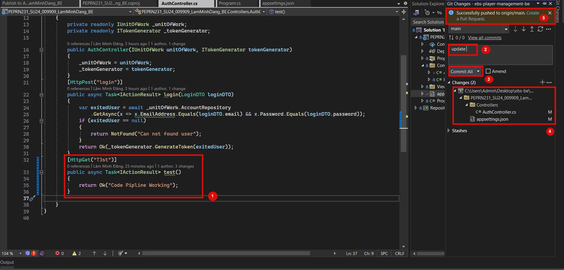The image size is (564, 270).
Task: Open the more actions ellipsis beside Sync
Action: (x=549, y=29)
